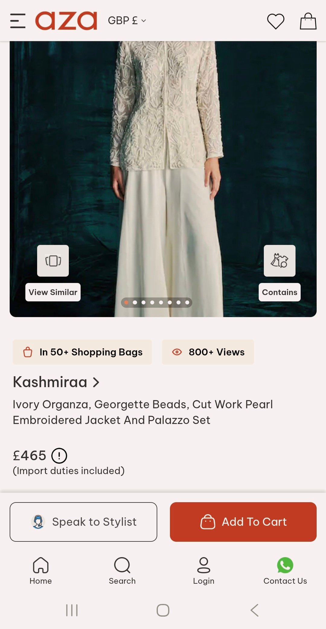Tap the view similar products icon
The width and height of the screenshot is (326, 629).
click(53, 261)
